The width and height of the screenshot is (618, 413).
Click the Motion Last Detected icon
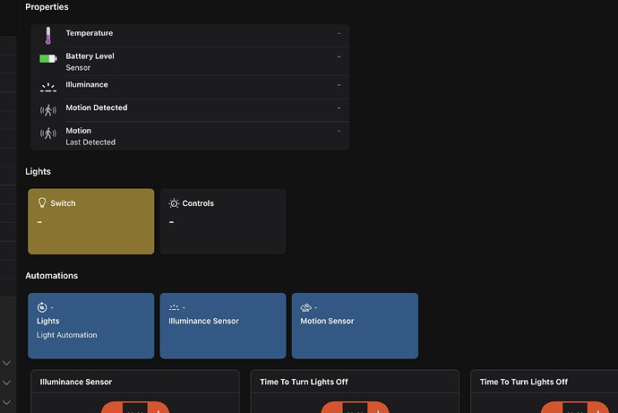click(x=48, y=133)
